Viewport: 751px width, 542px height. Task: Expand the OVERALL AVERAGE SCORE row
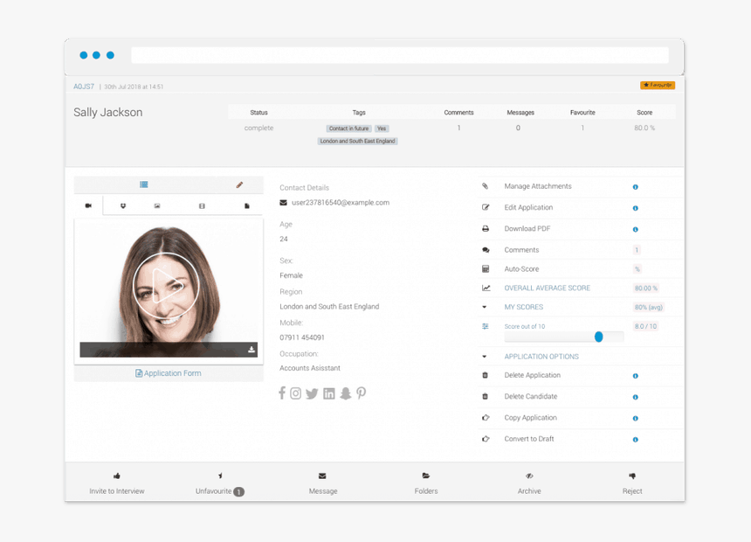coord(547,288)
